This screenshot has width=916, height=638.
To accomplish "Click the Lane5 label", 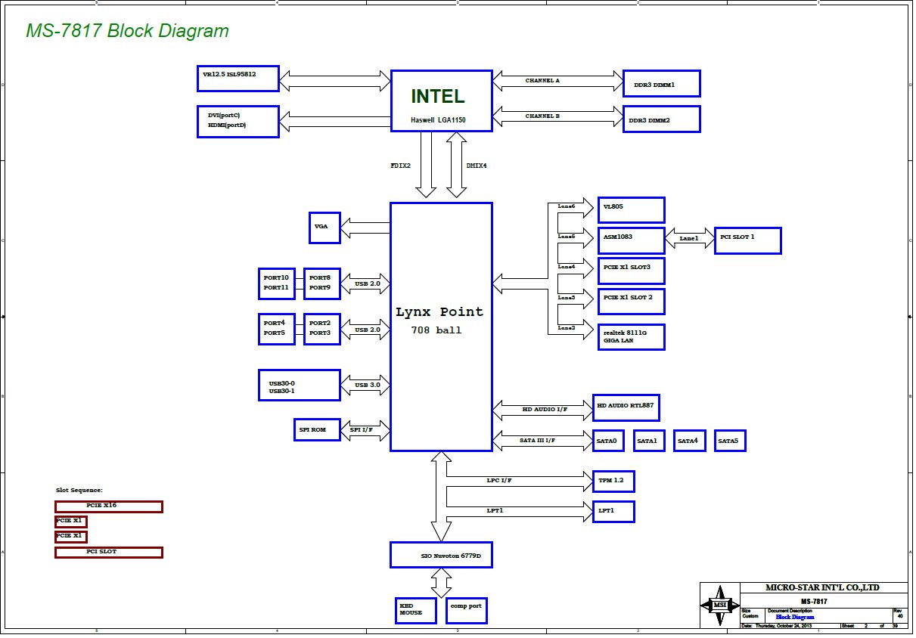I will [x=567, y=237].
